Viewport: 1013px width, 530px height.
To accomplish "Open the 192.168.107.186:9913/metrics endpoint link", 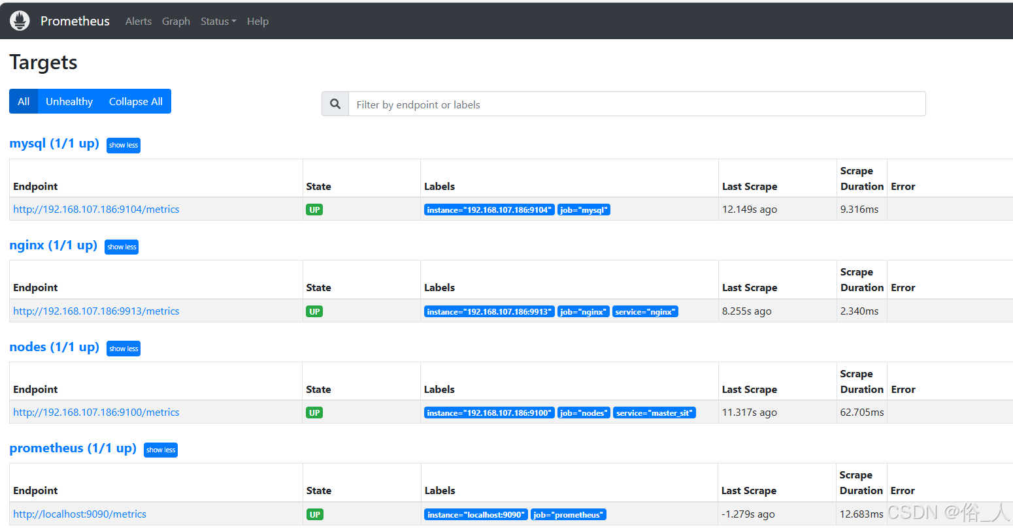I will click(96, 311).
